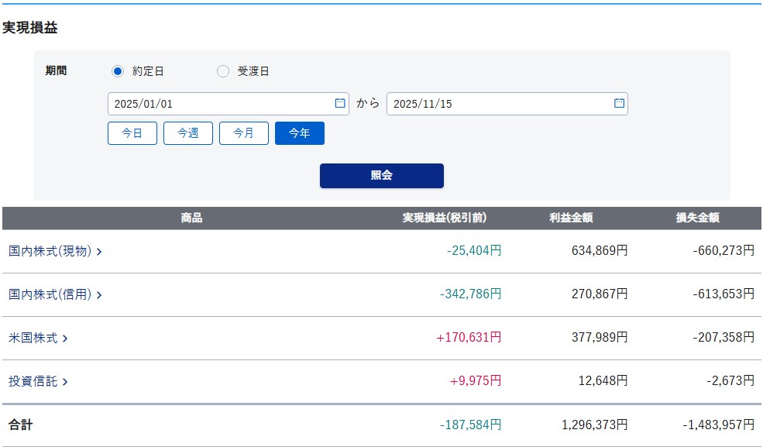
Task: Choose the 今週 period shortcut
Action: tap(188, 133)
